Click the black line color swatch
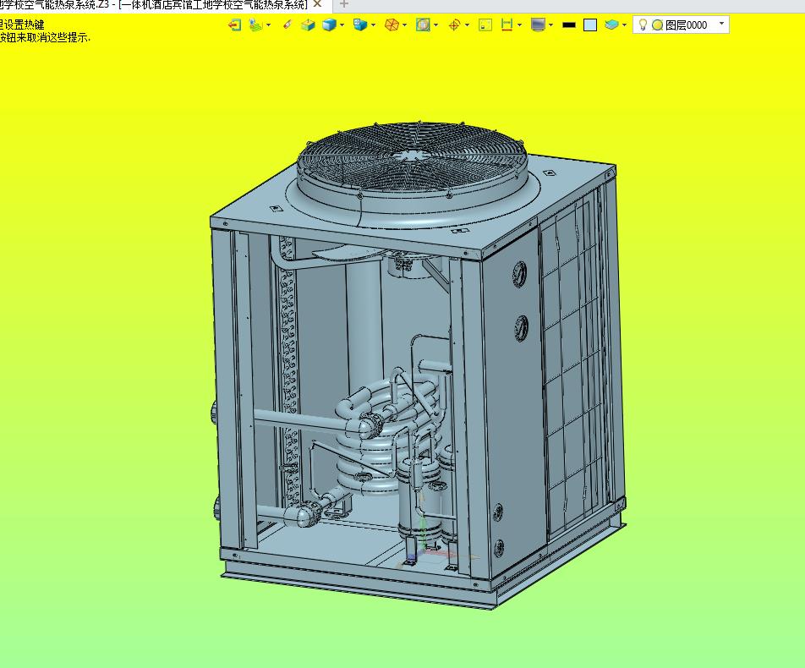Viewport: 805px width, 668px height. coord(569,25)
